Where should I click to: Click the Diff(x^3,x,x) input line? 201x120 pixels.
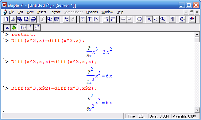tap(54, 62)
